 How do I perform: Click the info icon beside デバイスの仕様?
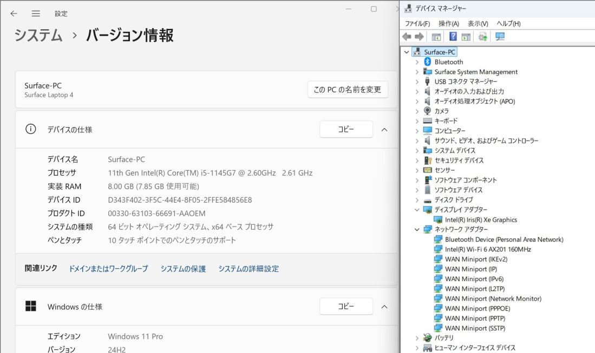pyautogui.click(x=31, y=129)
